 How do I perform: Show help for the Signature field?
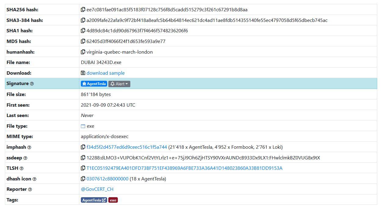pyautogui.click(x=32, y=84)
